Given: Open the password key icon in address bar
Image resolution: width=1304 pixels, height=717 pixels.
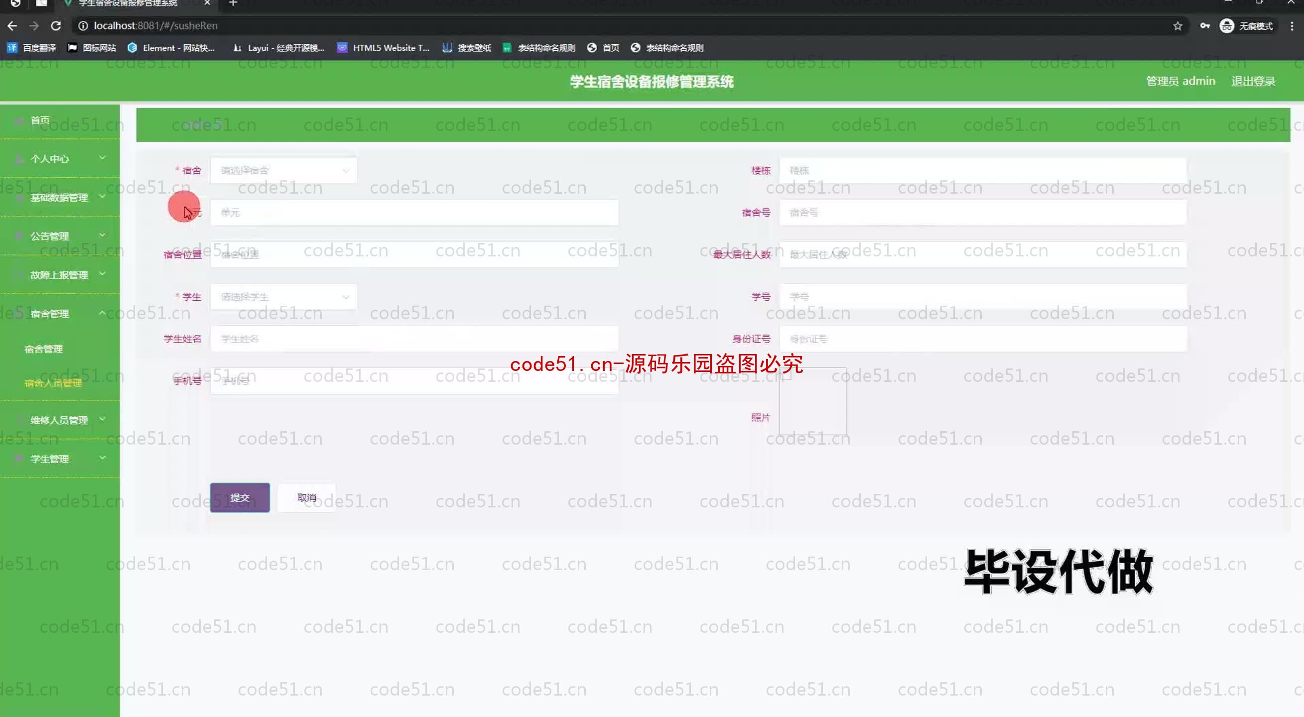Looking at the screenshot, I should (1205, 26).
